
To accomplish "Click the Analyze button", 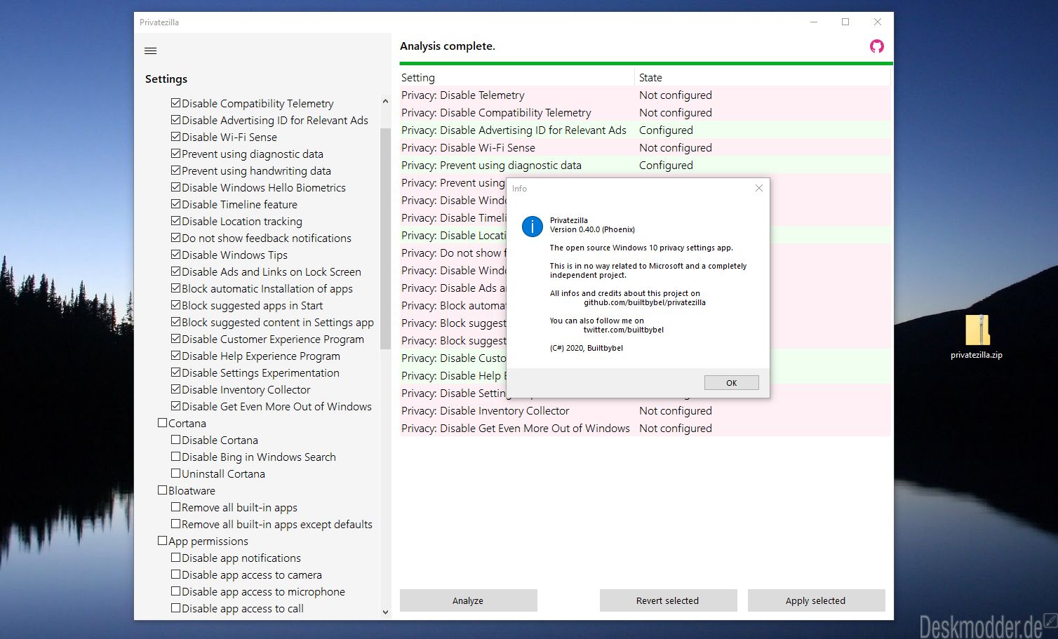I will tap(468, 600).
